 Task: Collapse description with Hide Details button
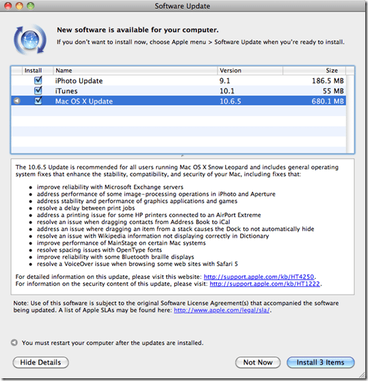click(x=40, y=362)
